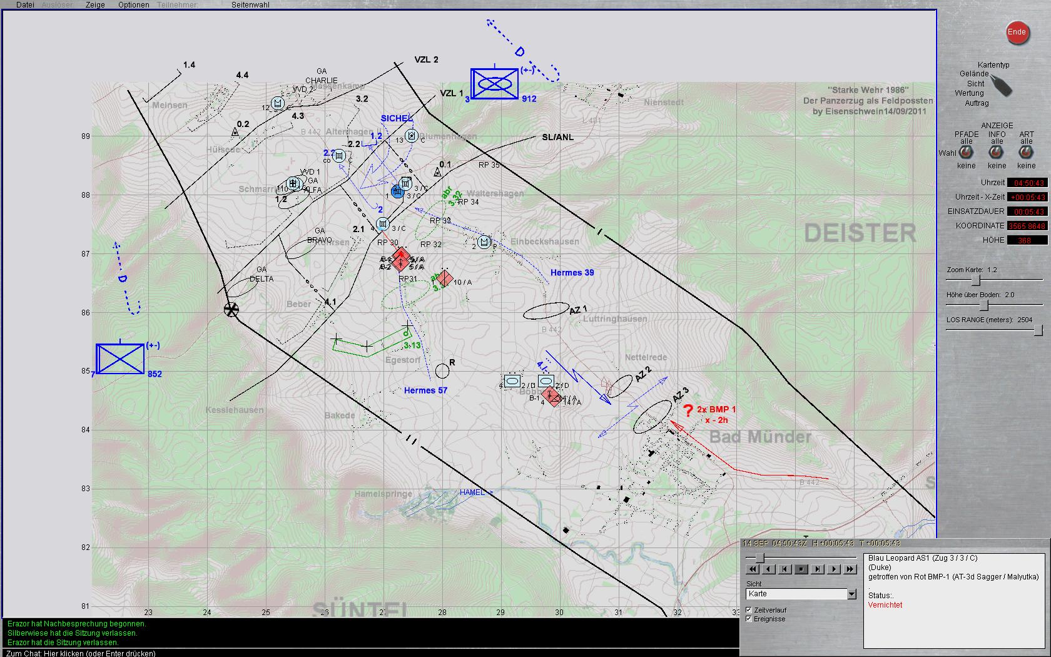Click the fast forward button
The height and width of the screenshot is (657, 1051).
click(850, 569)
